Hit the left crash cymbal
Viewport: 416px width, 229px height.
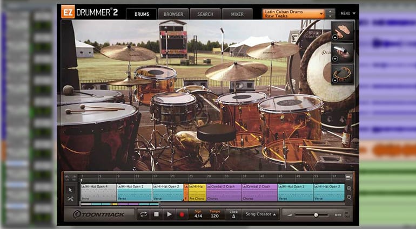click(x=128, y=52)
